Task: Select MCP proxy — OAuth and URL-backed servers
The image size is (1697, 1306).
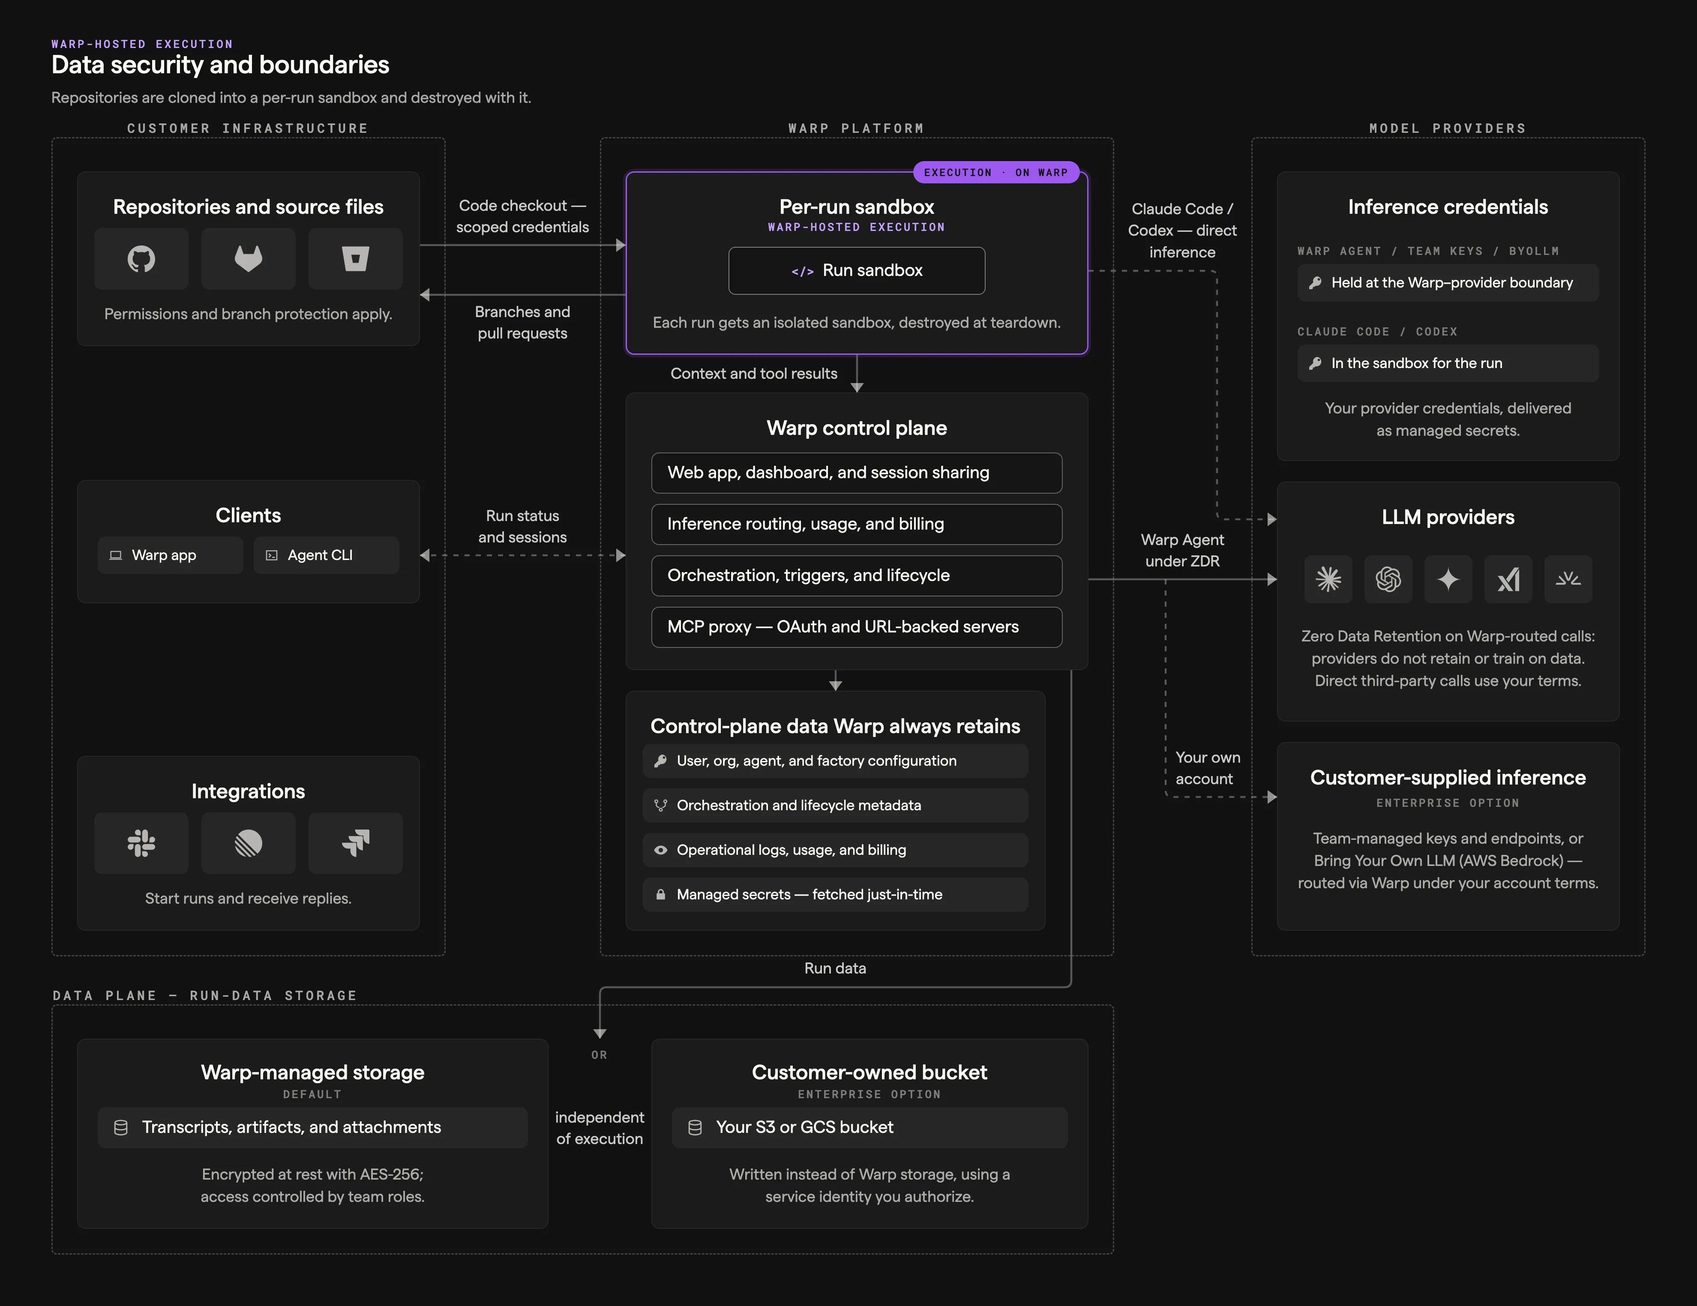Action: [x=856, y=627]
